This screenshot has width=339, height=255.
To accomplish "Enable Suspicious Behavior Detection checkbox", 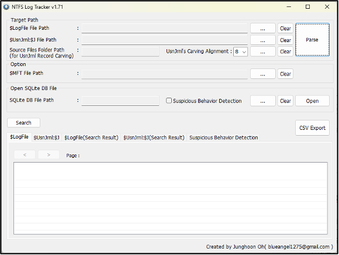I will (x=169, y=101).
